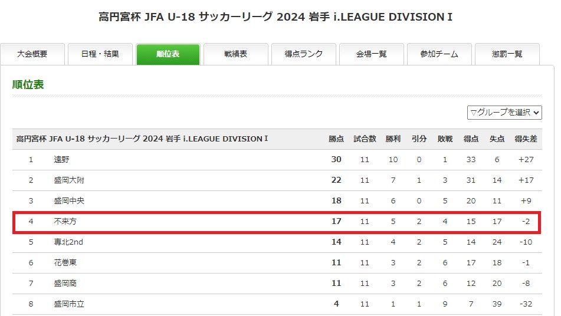Screen dimensions: 561x316
Task: Go to the 得点ランク tab
Action: pos(304,54)
